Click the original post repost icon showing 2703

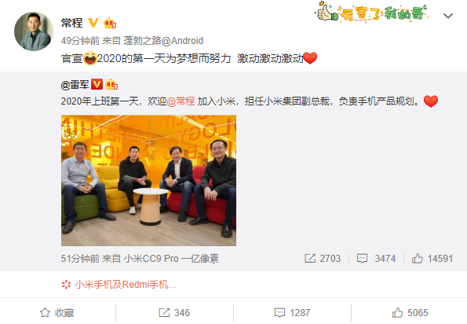pyautogui.click(x=323, y=259)
